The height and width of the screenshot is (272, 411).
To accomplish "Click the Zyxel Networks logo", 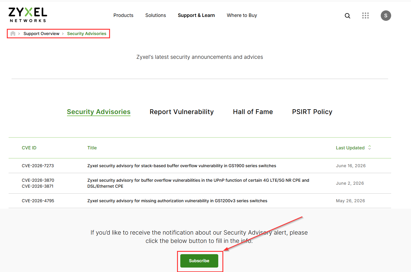I will pyautogui.click(x=28, y=15).
